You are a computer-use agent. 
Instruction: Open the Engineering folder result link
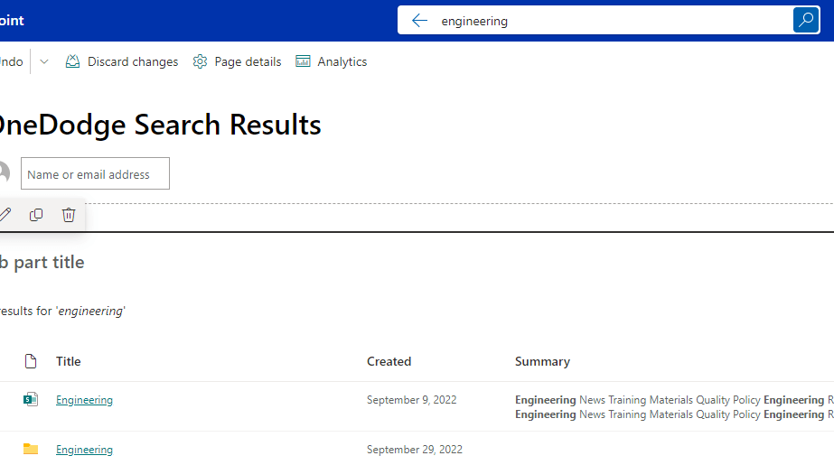[x=84, y=450]
